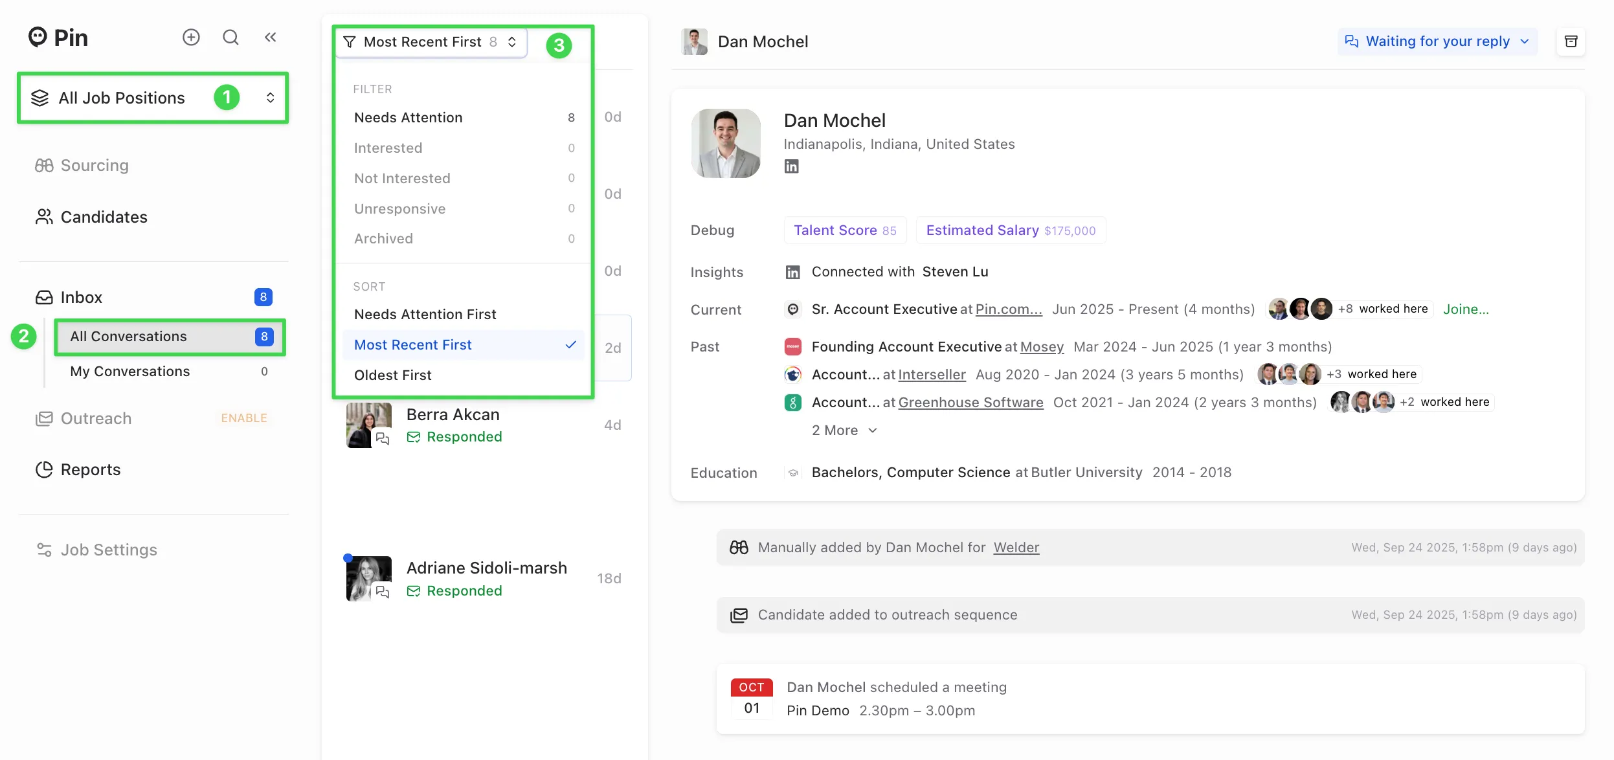Open the Greenhouse Software link
The width and height of the screenshot is (1614, 760).
coord(970,403)
